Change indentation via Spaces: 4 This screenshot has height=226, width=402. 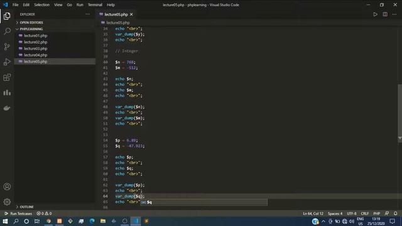[335, 213]
